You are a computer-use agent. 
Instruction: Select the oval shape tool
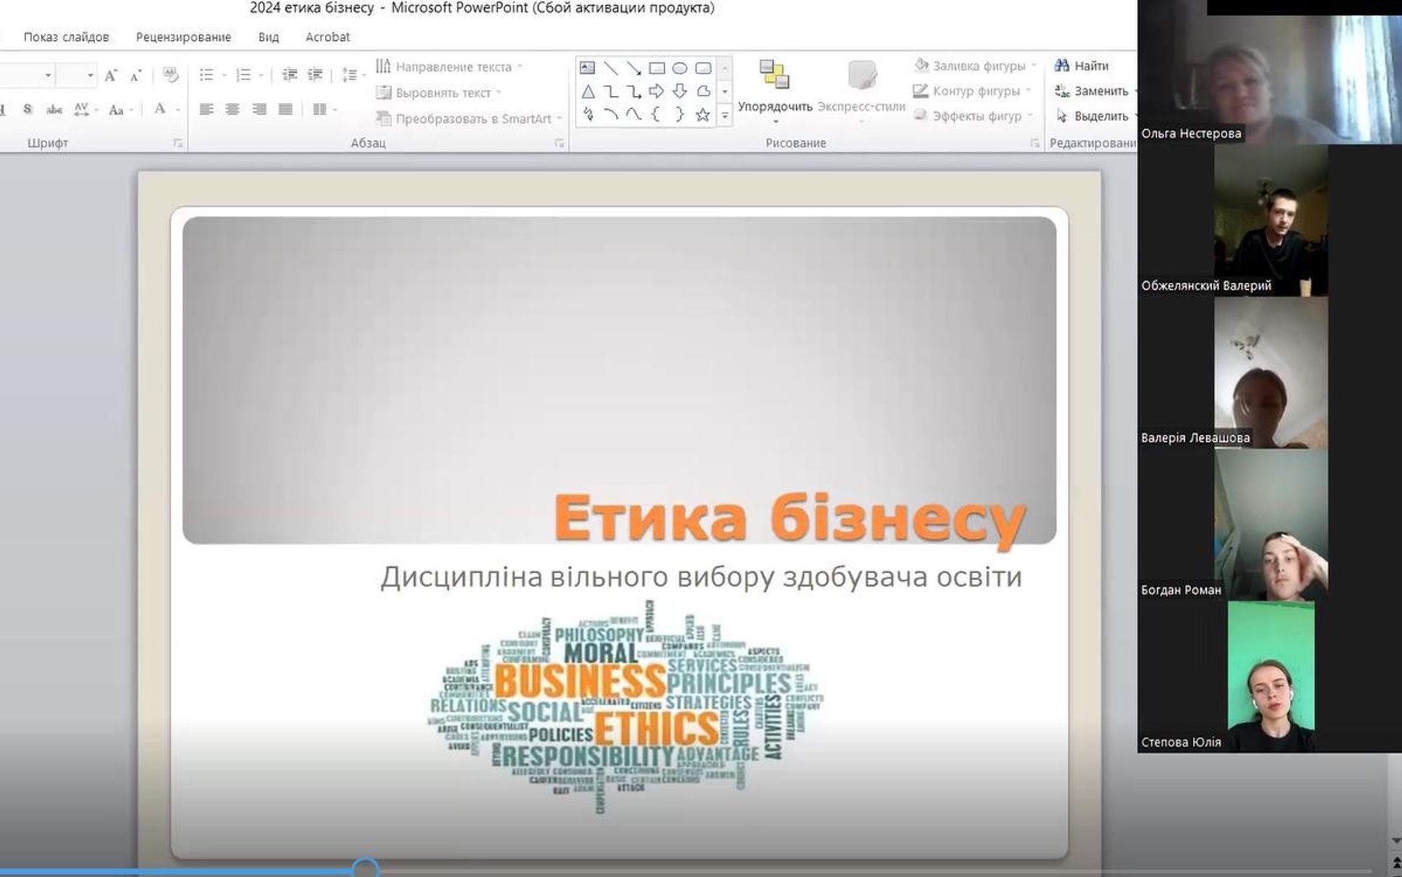click(679, 68)
